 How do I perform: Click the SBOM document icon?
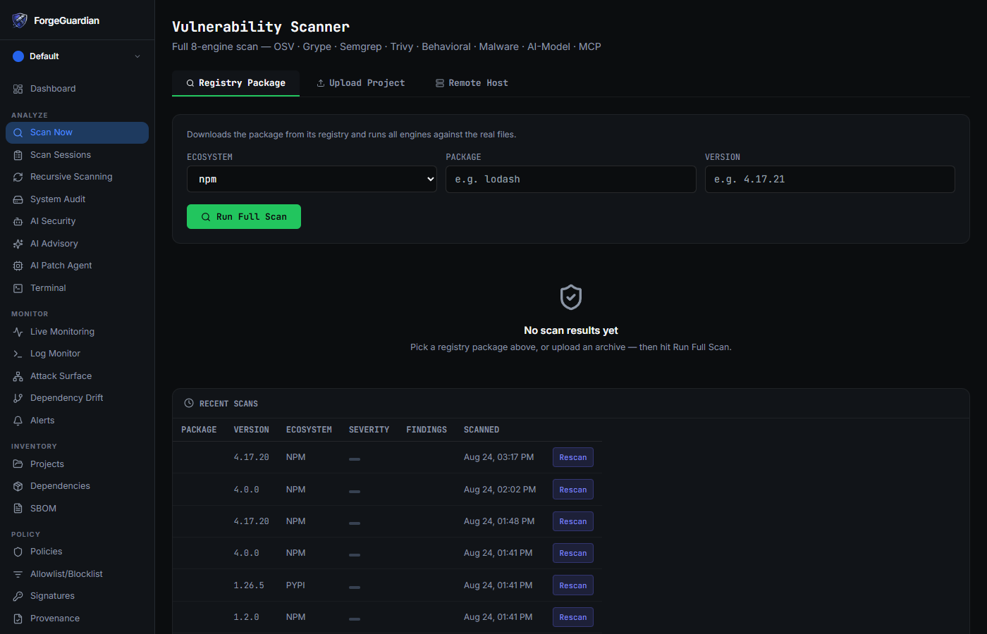18,509
